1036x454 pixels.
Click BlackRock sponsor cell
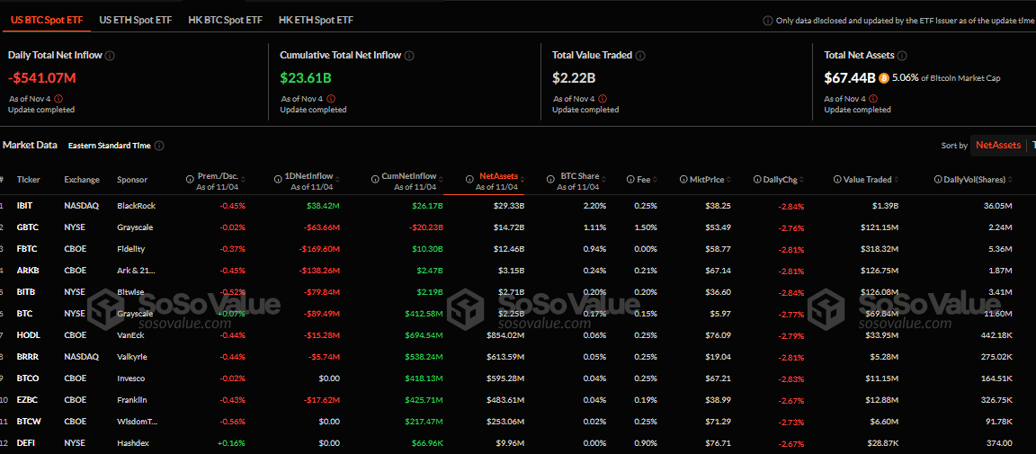pyautogui.click(x=136, y=206)
